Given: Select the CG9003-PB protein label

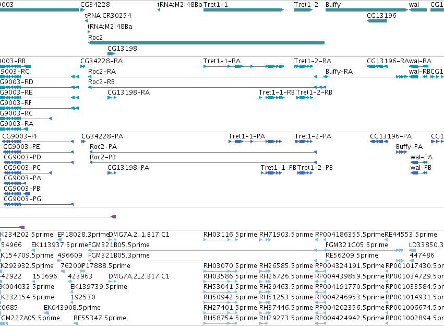Looking at the screenshot, I should (22, 189).
